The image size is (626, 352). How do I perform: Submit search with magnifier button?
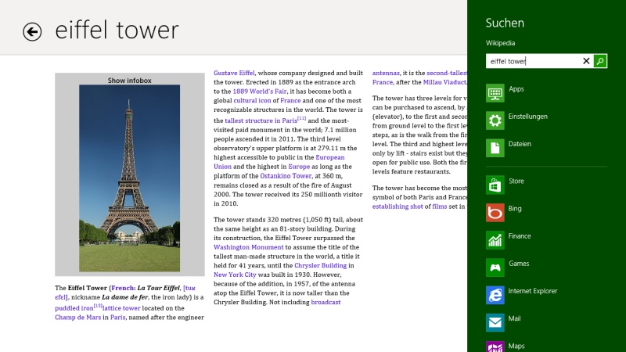pyautogui.click(x=600, y=61)
